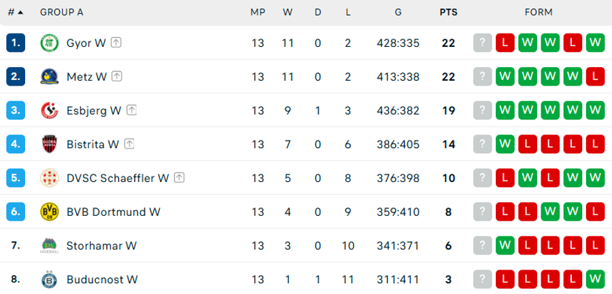Click the BVB Dortmund W logo
Image resolution: width=612 pixels, height=294 pixels.
[x=50, y=212]
